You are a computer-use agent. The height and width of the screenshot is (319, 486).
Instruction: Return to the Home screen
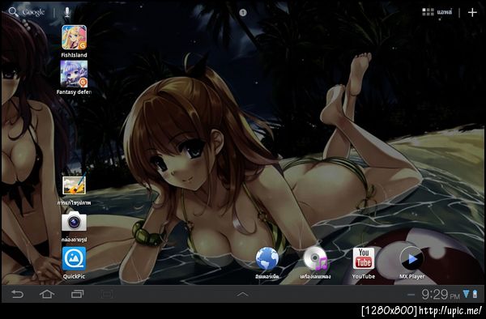click(x=47, y=294)
